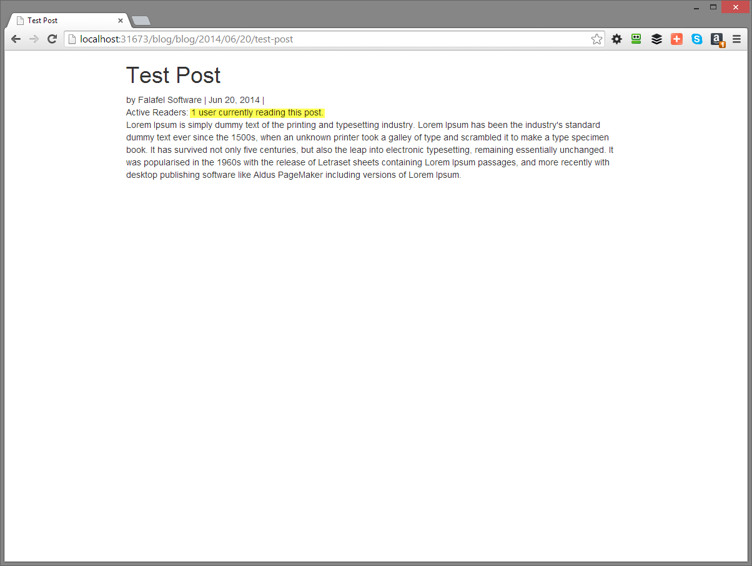Screen dimensions: 752x566
Task: Click the Falafel Software author link
Action: 169,100
